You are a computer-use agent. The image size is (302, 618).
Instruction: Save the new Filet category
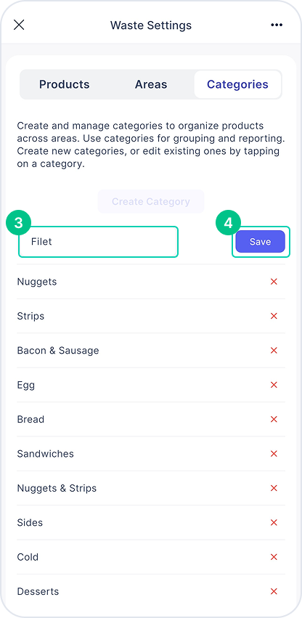coord(260,242)
